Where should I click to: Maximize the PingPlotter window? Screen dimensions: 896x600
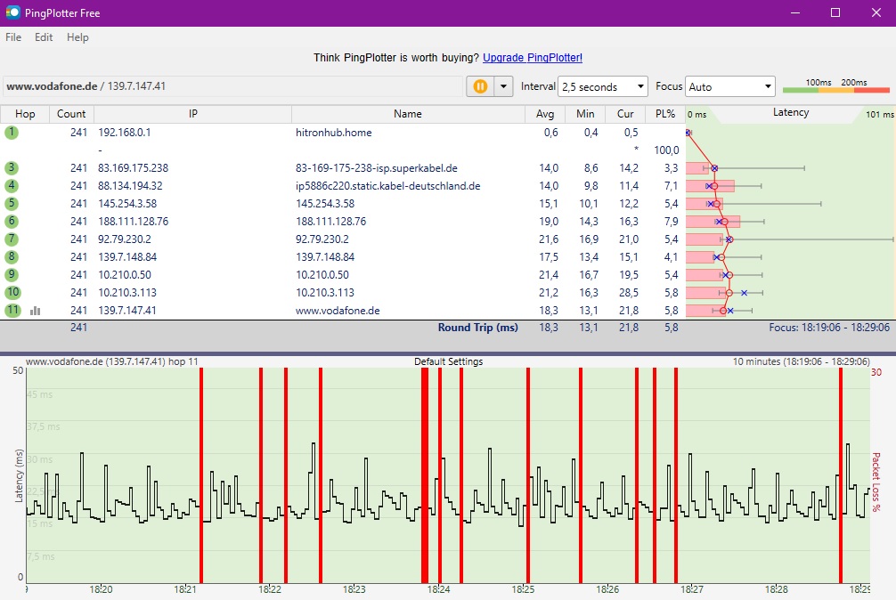835,12
